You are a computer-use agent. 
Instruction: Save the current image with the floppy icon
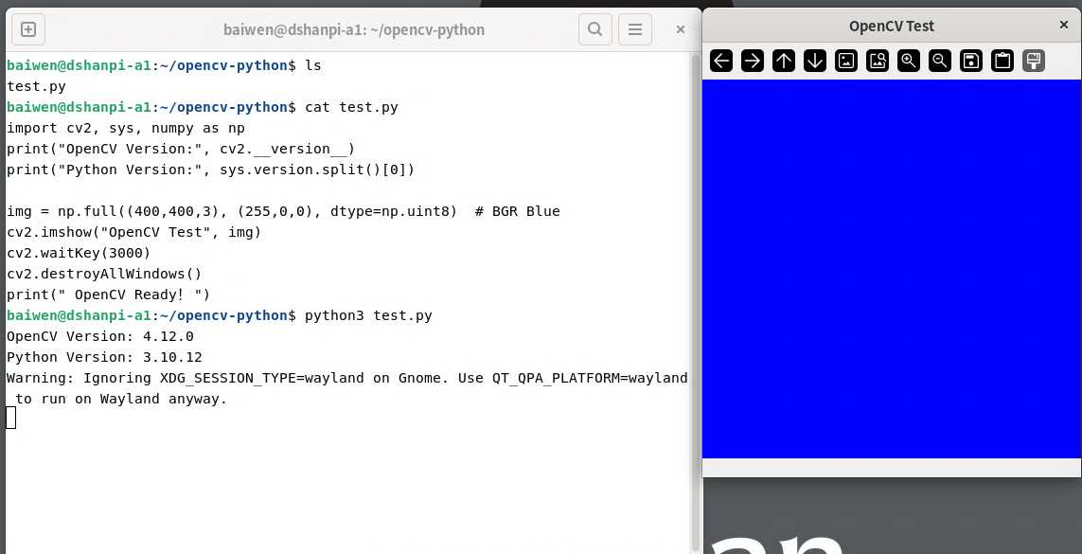971,62
